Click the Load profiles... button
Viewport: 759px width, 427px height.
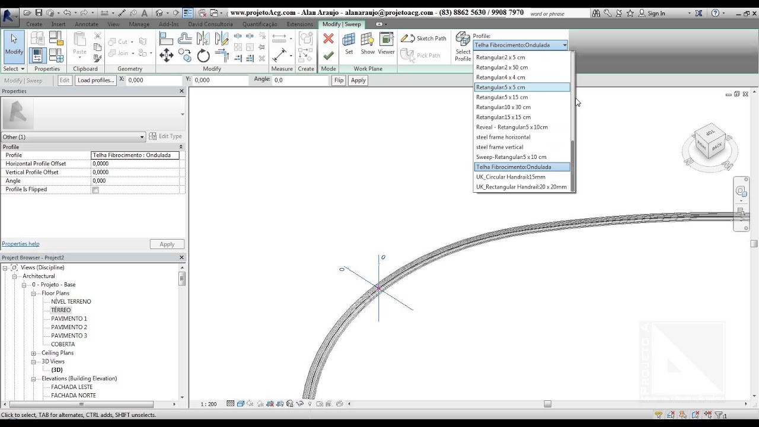[95, 80]
